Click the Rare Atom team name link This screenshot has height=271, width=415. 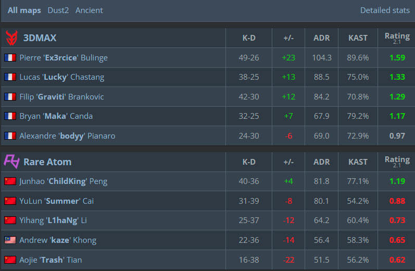coord(47,162)
